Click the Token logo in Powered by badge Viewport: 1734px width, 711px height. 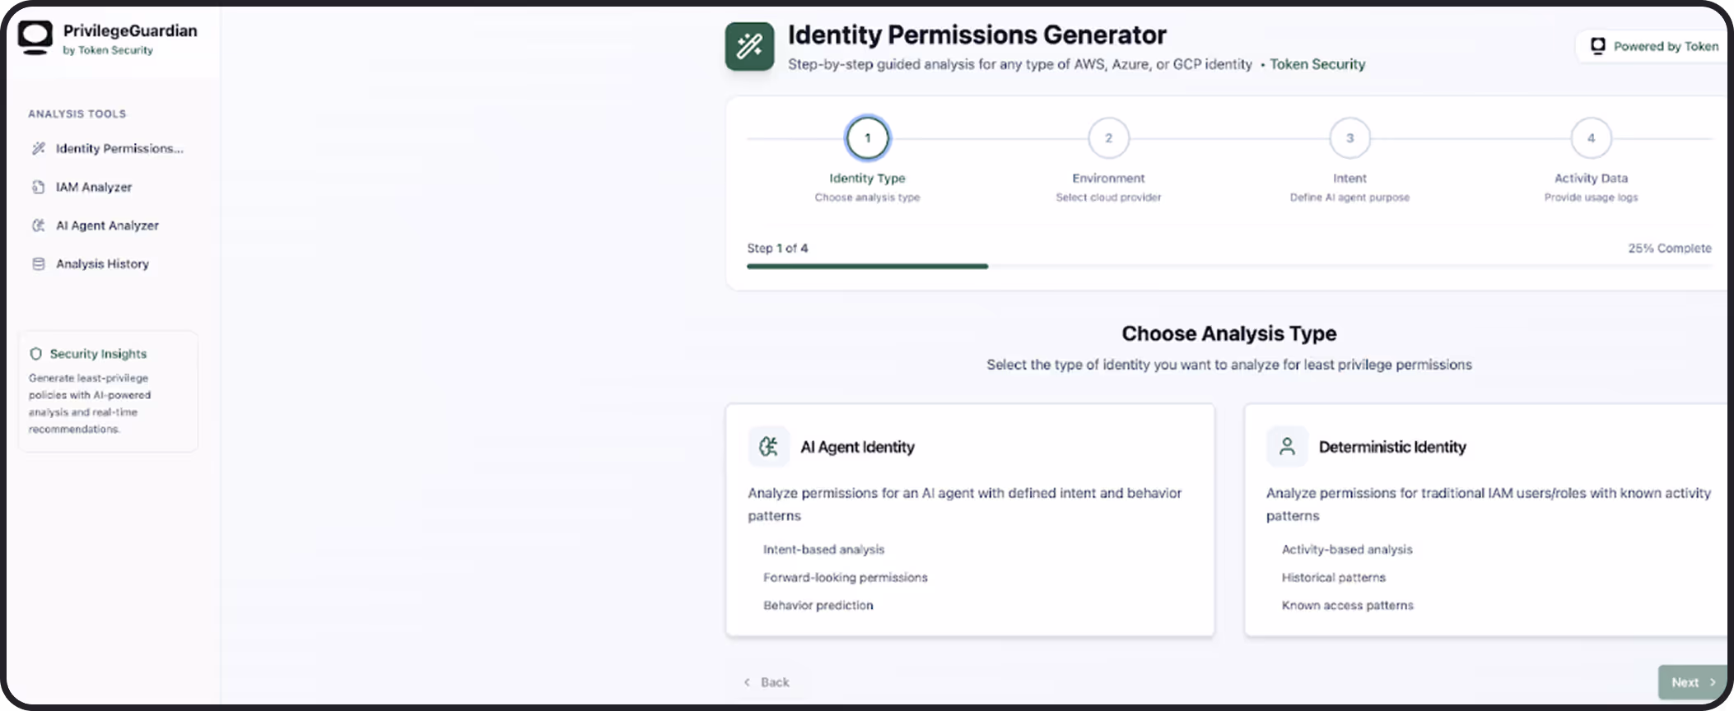[1597, 46]
